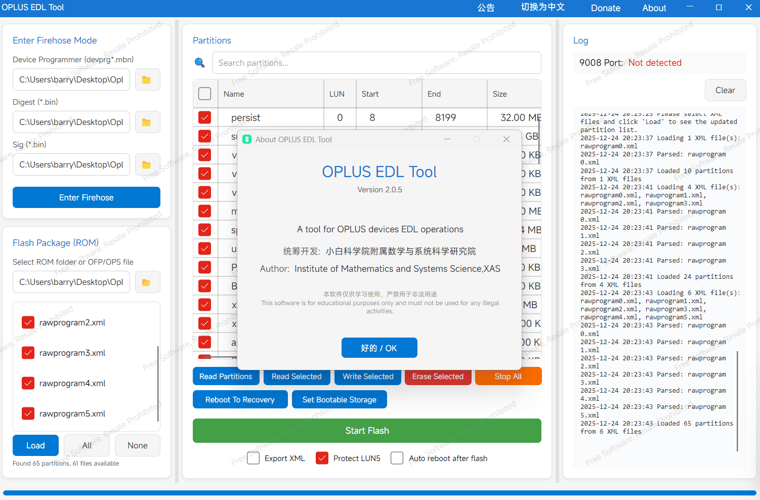Click the Digest path field
Image resolution: width=760 pixels, height=500 pixels.
[x=71, y=122]
